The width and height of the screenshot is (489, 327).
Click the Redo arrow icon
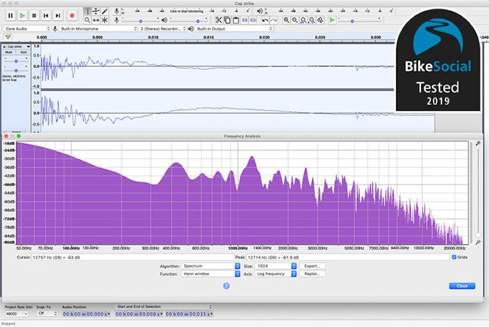pos(273,20)
